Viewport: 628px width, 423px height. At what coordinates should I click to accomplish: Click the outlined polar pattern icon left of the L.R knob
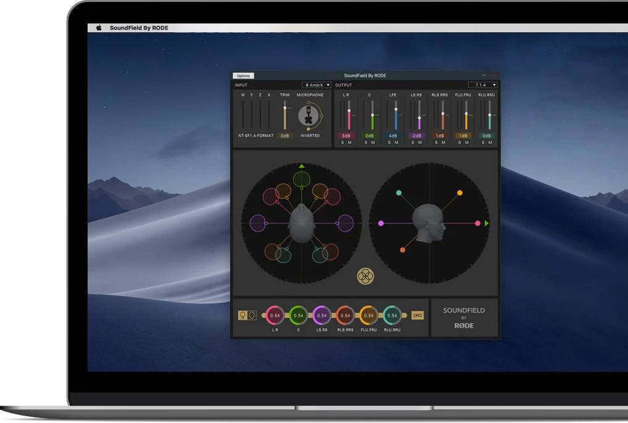(252, 315)
